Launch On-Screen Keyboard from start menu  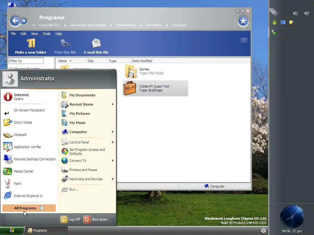coord(29,110)
